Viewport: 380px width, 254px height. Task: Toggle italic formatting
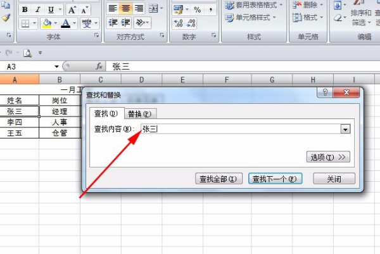tap(38, 10)
